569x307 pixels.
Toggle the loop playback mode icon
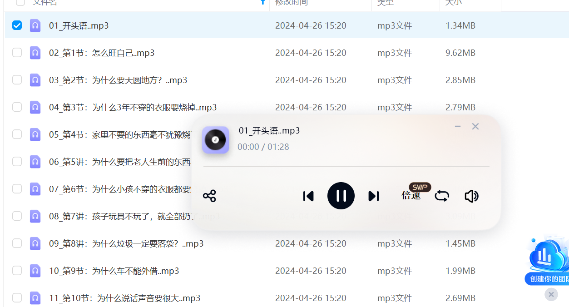coord(442,196)
